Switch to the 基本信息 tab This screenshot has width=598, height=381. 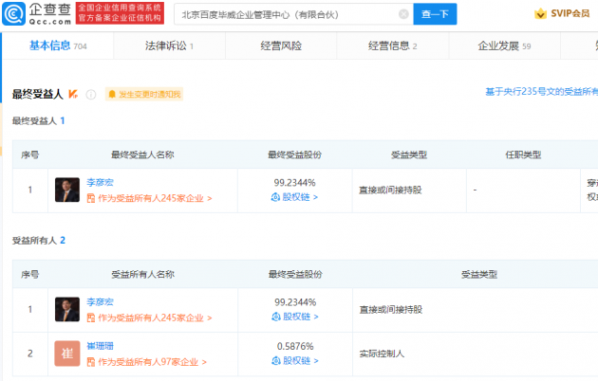click(x=58, y=45)
